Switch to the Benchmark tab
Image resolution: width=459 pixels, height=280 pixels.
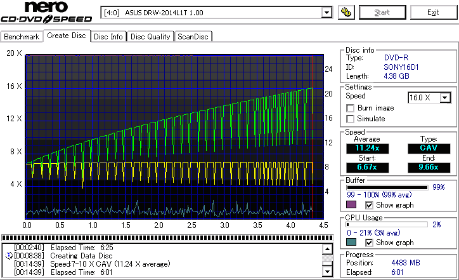(x=22, y=37)
